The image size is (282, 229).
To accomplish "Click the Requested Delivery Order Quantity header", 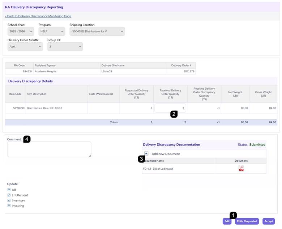I will pos(137,94).
